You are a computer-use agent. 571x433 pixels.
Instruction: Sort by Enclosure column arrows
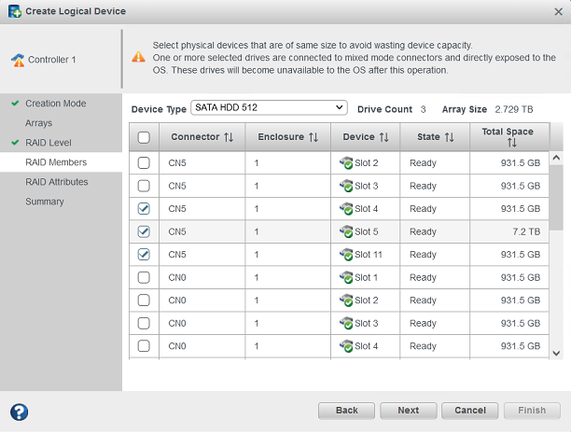[313, 137]
